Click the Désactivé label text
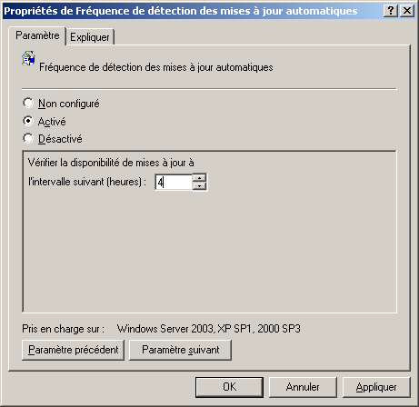 click(x=60, y=139)
